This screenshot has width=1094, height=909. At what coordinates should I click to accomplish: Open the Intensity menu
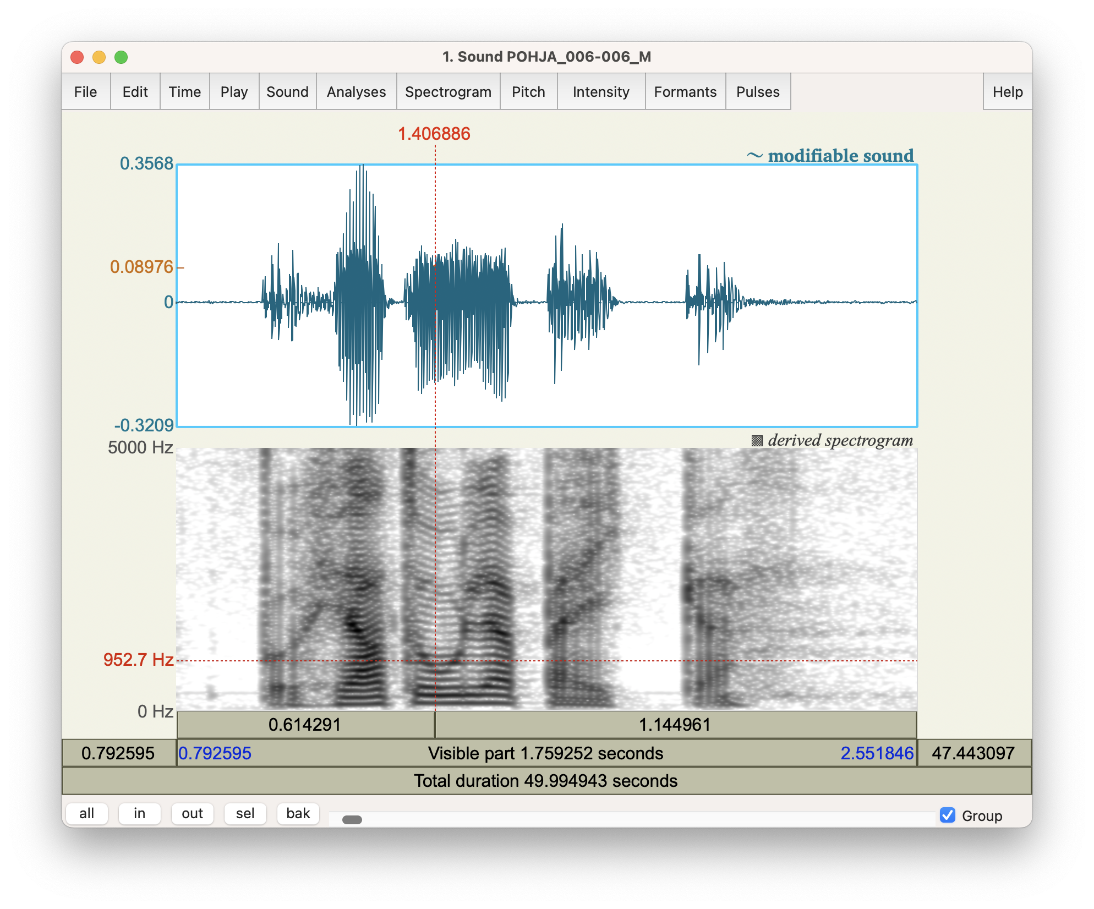click(x=601, y=92)
